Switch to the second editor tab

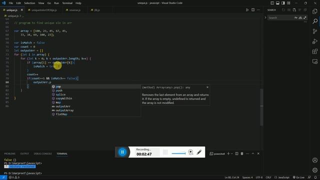[x=44, y=10]
